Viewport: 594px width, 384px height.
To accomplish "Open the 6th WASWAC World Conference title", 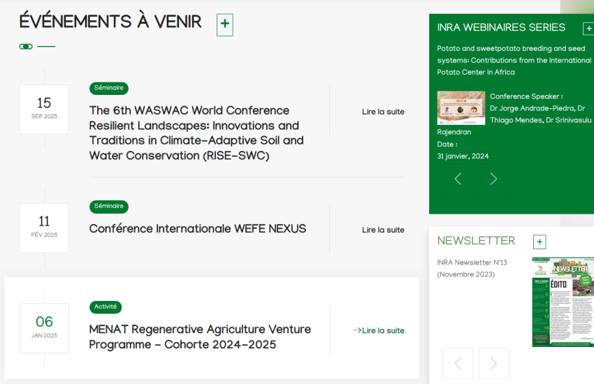I will pos(196,133).
